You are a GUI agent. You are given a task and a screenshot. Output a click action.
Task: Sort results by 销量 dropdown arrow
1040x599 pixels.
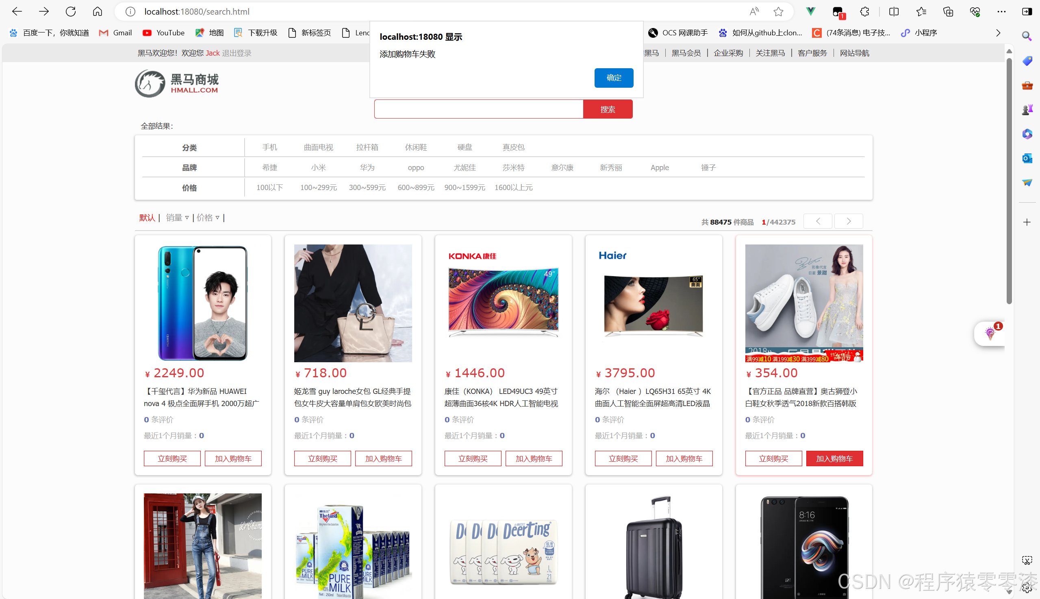point(187,218)
